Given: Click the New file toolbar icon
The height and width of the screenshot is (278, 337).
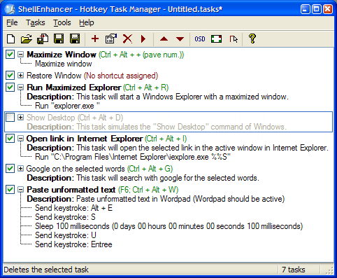Looking at the screenshot, I should (x=11, y=39).
